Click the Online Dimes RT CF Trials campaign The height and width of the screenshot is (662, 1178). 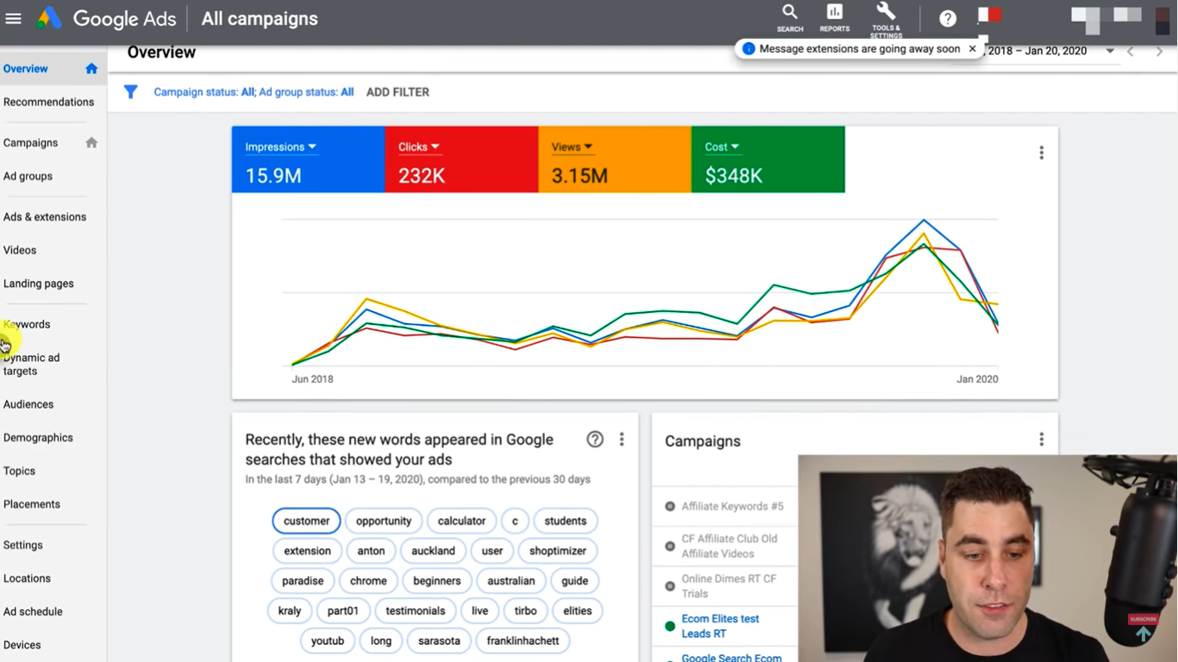[x=729, y=586]
